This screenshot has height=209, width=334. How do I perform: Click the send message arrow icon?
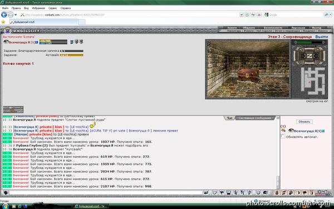[x=206, y=193]
